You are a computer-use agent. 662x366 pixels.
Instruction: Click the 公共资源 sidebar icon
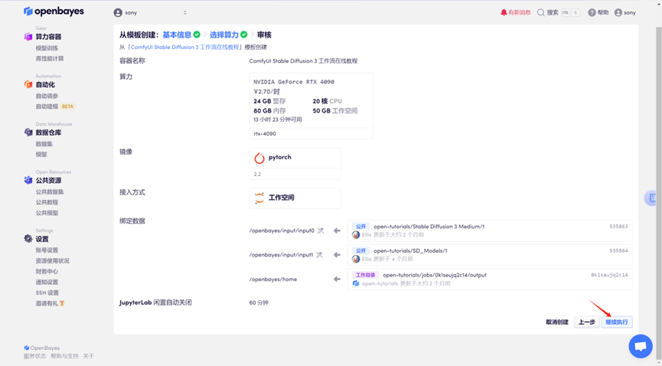(x=28, y=180)
